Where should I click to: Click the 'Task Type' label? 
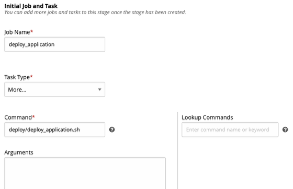(x=17, y=77)
